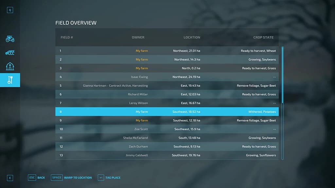Click the Enter key icon for Tag Place

pos(101,177)
